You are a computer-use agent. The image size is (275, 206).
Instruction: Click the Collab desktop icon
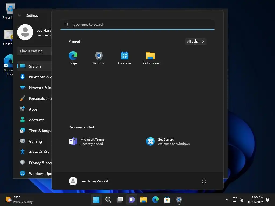8,38
